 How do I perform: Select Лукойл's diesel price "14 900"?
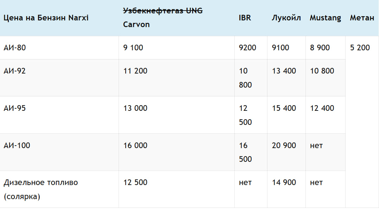tap(284, 183)
